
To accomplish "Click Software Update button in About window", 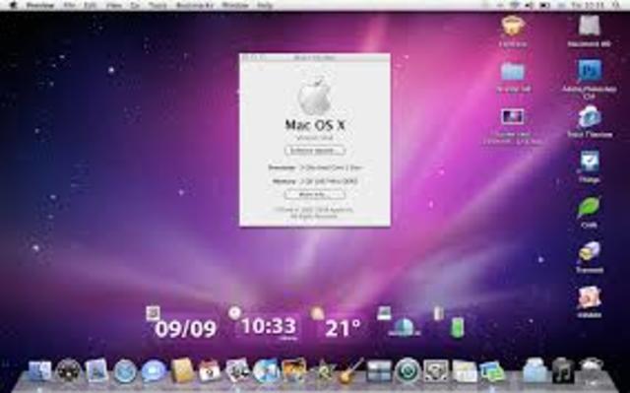I will pyautogui.click(x=315, y=151).
